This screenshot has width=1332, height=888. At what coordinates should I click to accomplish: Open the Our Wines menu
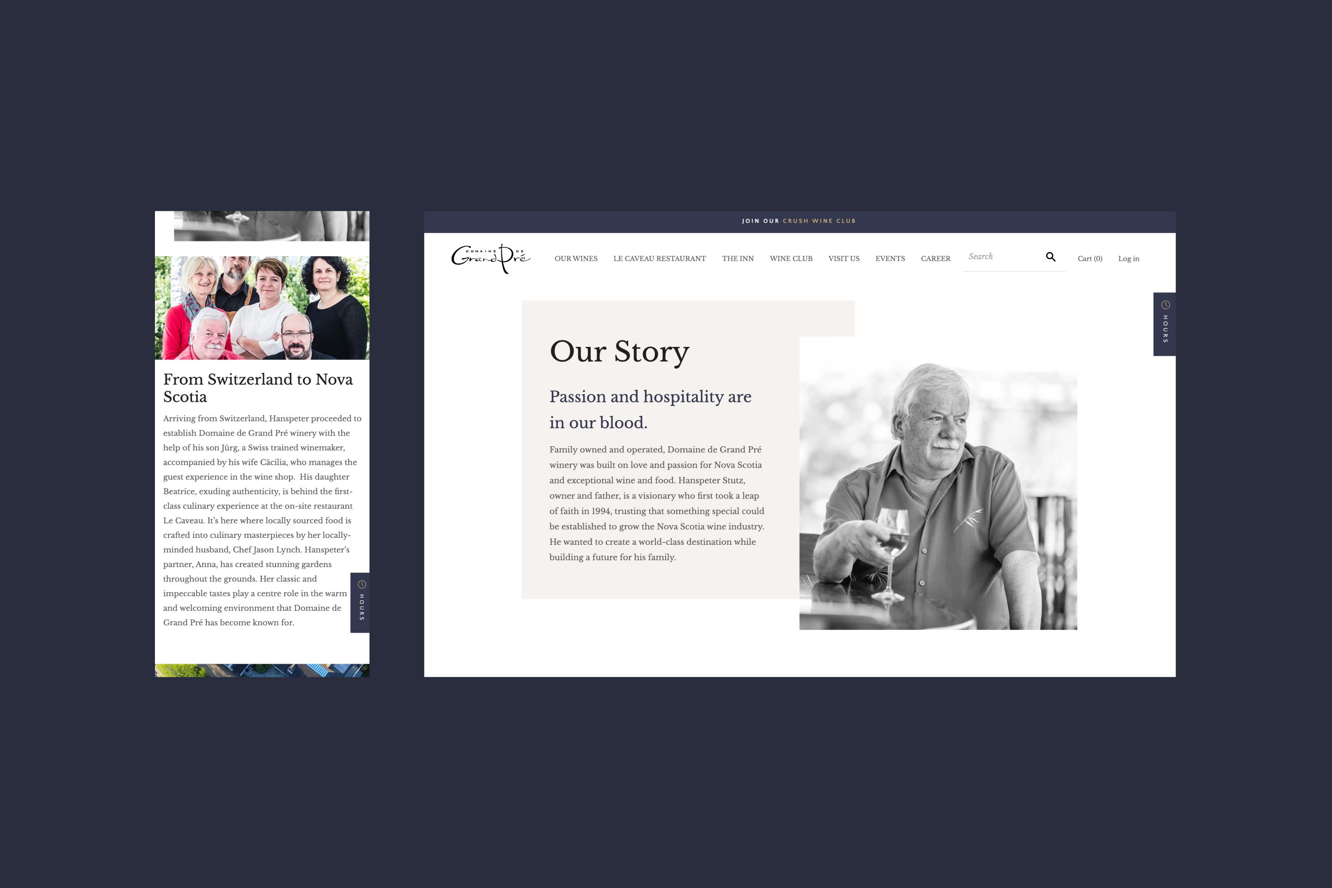coord(576,259)
